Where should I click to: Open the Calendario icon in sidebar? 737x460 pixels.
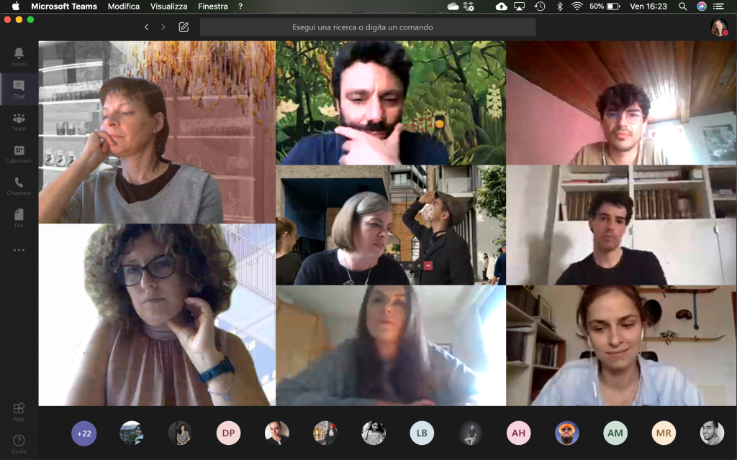19,152
